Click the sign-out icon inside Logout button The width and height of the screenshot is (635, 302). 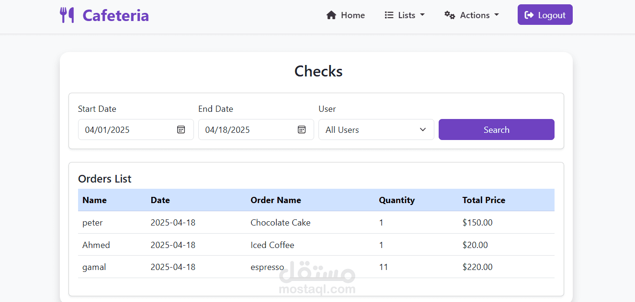[x=529, y=15]
